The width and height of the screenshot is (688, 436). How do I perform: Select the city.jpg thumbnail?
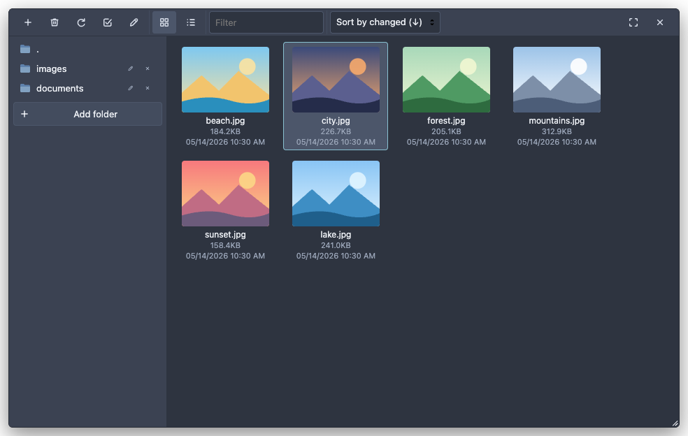pyautogui.click(x=336, y=80)
